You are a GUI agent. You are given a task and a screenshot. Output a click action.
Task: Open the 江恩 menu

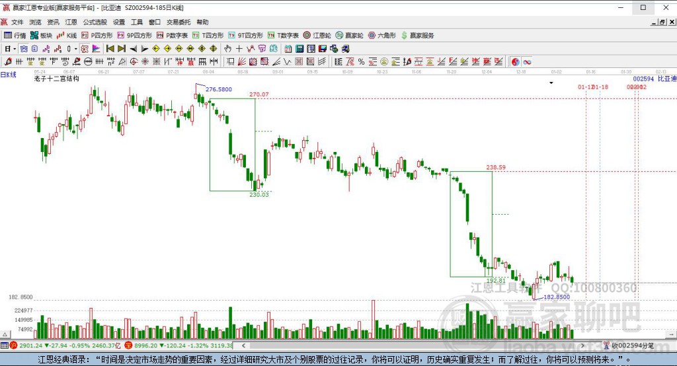pyautogui.click(x=71, y=22)
